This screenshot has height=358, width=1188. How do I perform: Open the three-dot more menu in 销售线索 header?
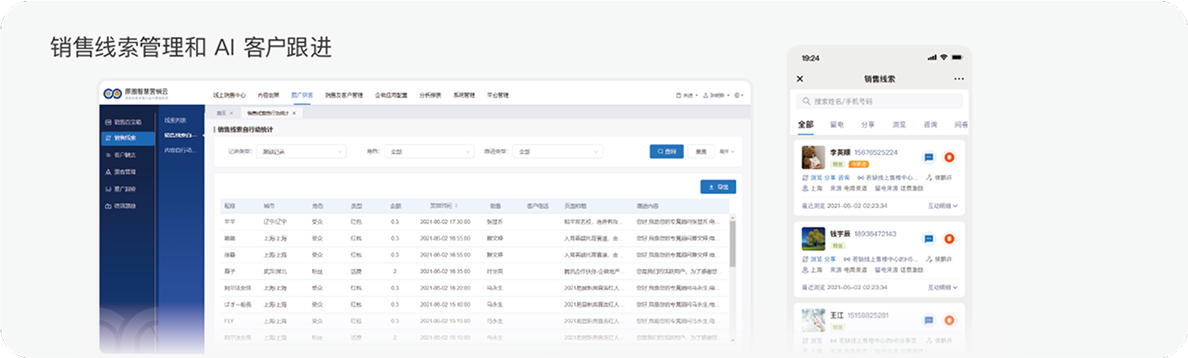coord(959,79)
